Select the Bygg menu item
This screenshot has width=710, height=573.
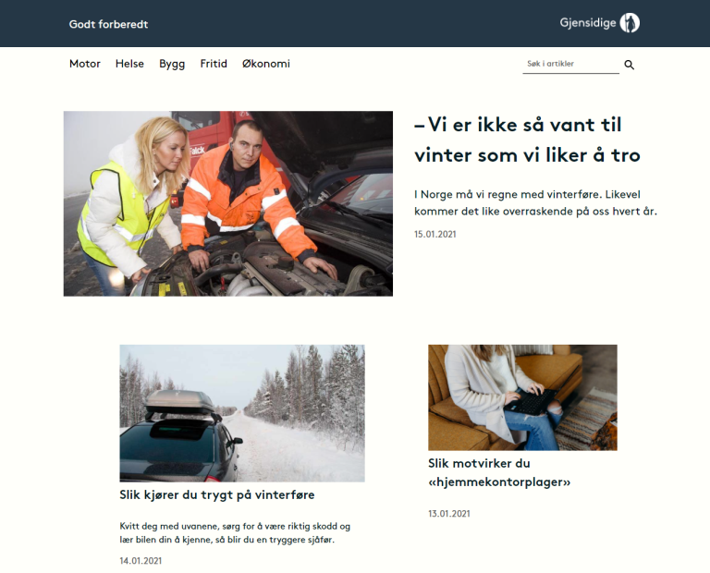pyautogui.click(x=172, y=65)
